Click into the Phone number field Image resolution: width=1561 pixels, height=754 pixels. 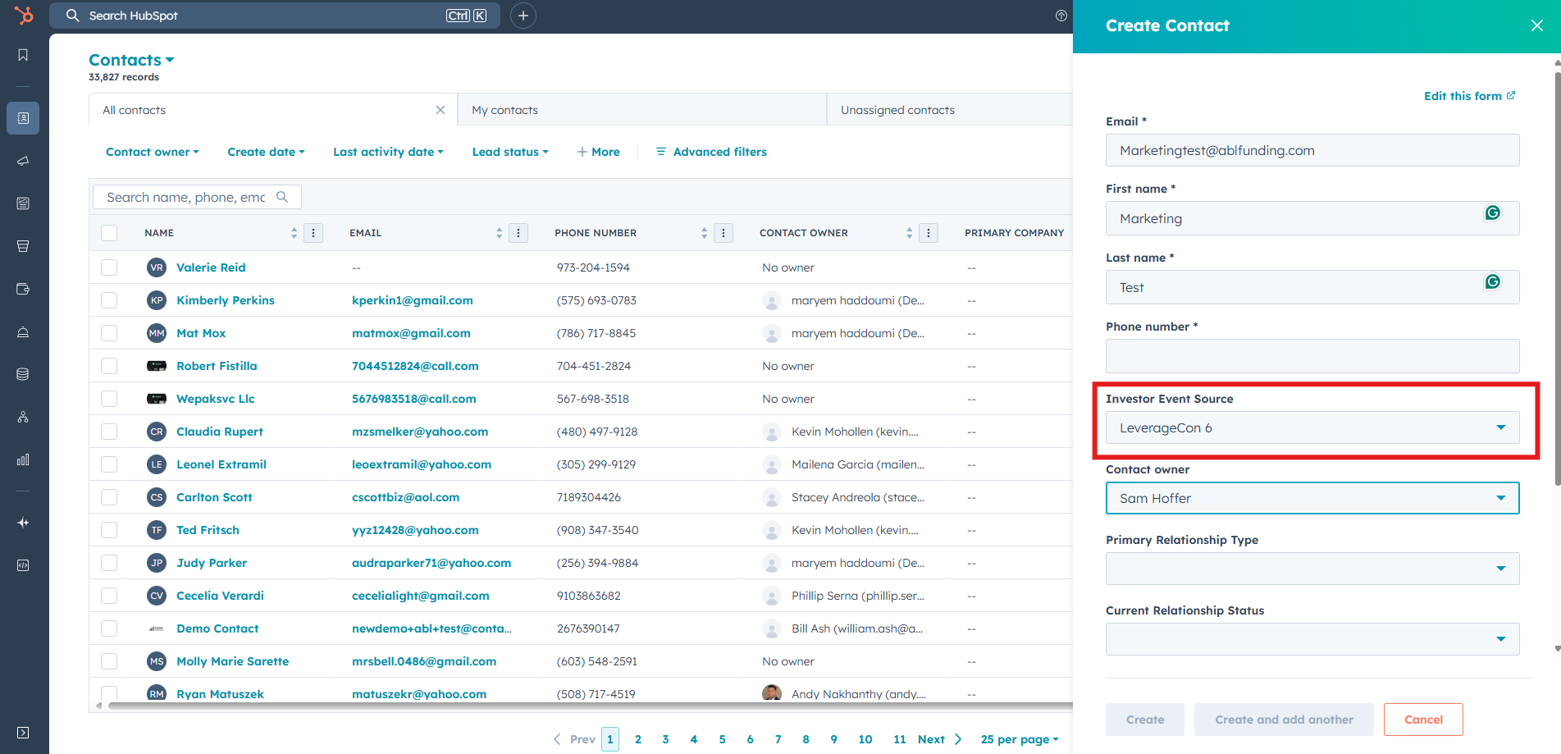tap(1312, 356)
